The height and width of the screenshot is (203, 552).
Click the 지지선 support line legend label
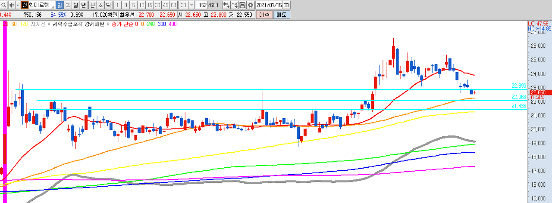click(x=38, y=24)
